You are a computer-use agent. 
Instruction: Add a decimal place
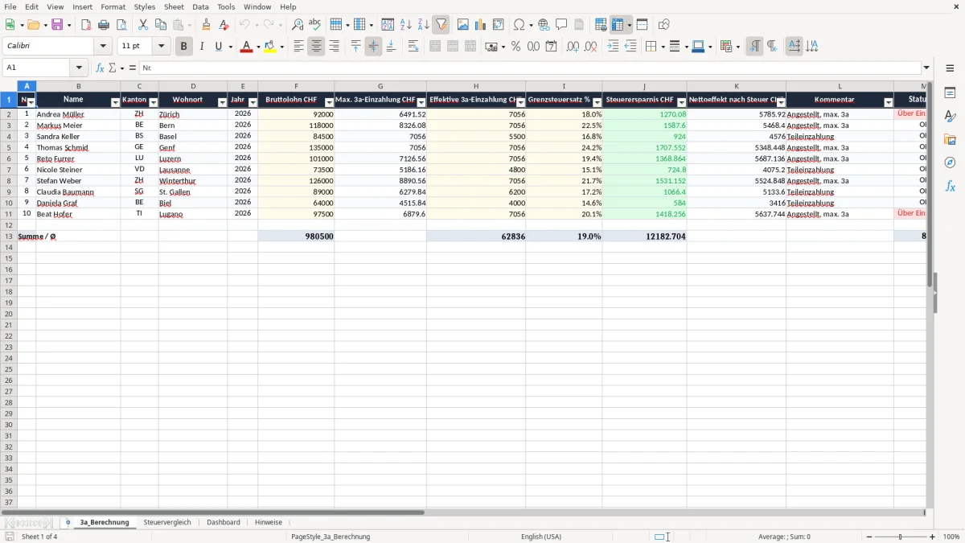tap(573, 47)
